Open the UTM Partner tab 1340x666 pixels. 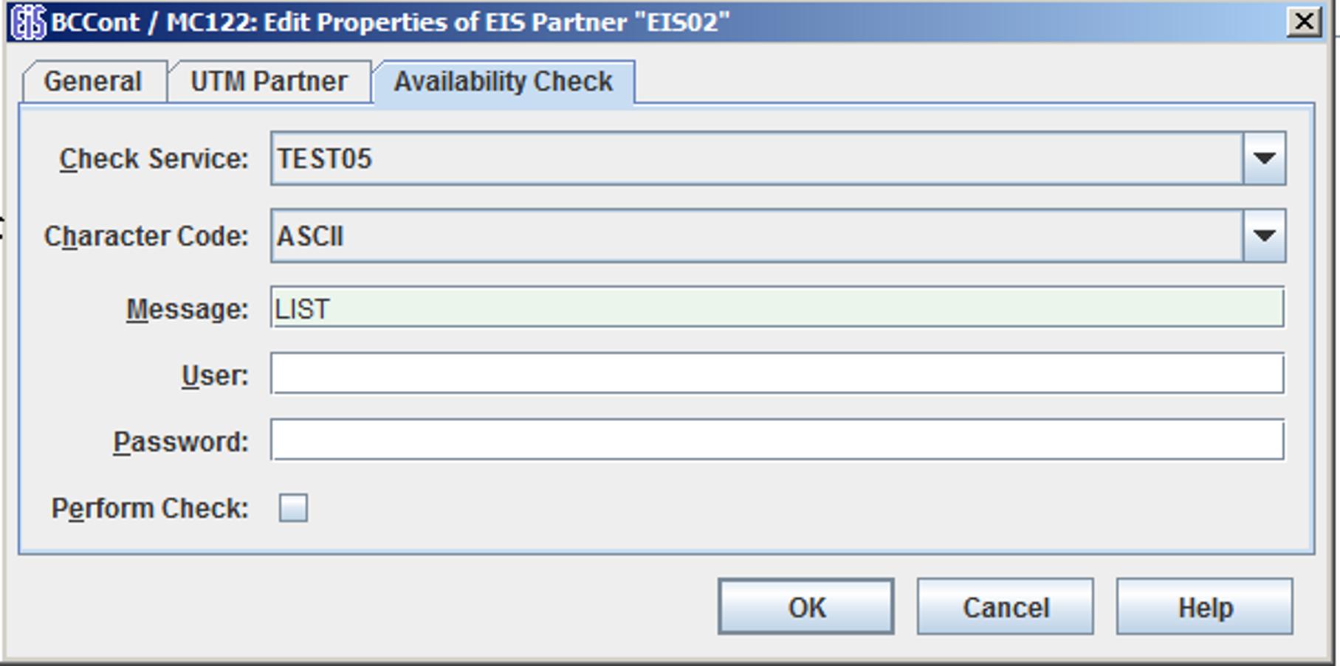[269, 81]
